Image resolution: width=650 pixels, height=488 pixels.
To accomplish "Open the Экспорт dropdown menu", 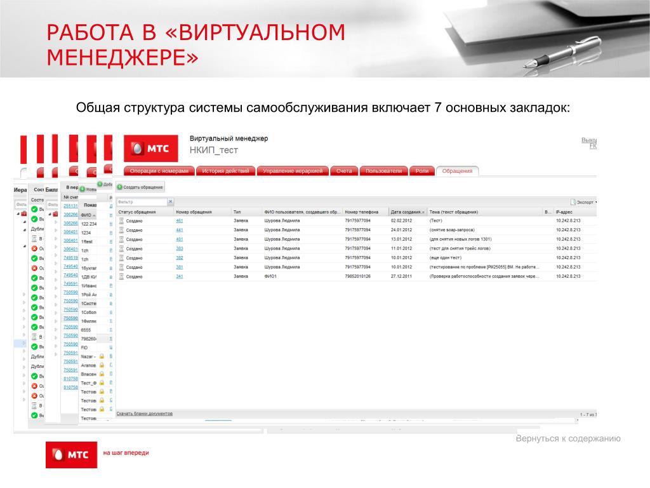I will (584, 202).
